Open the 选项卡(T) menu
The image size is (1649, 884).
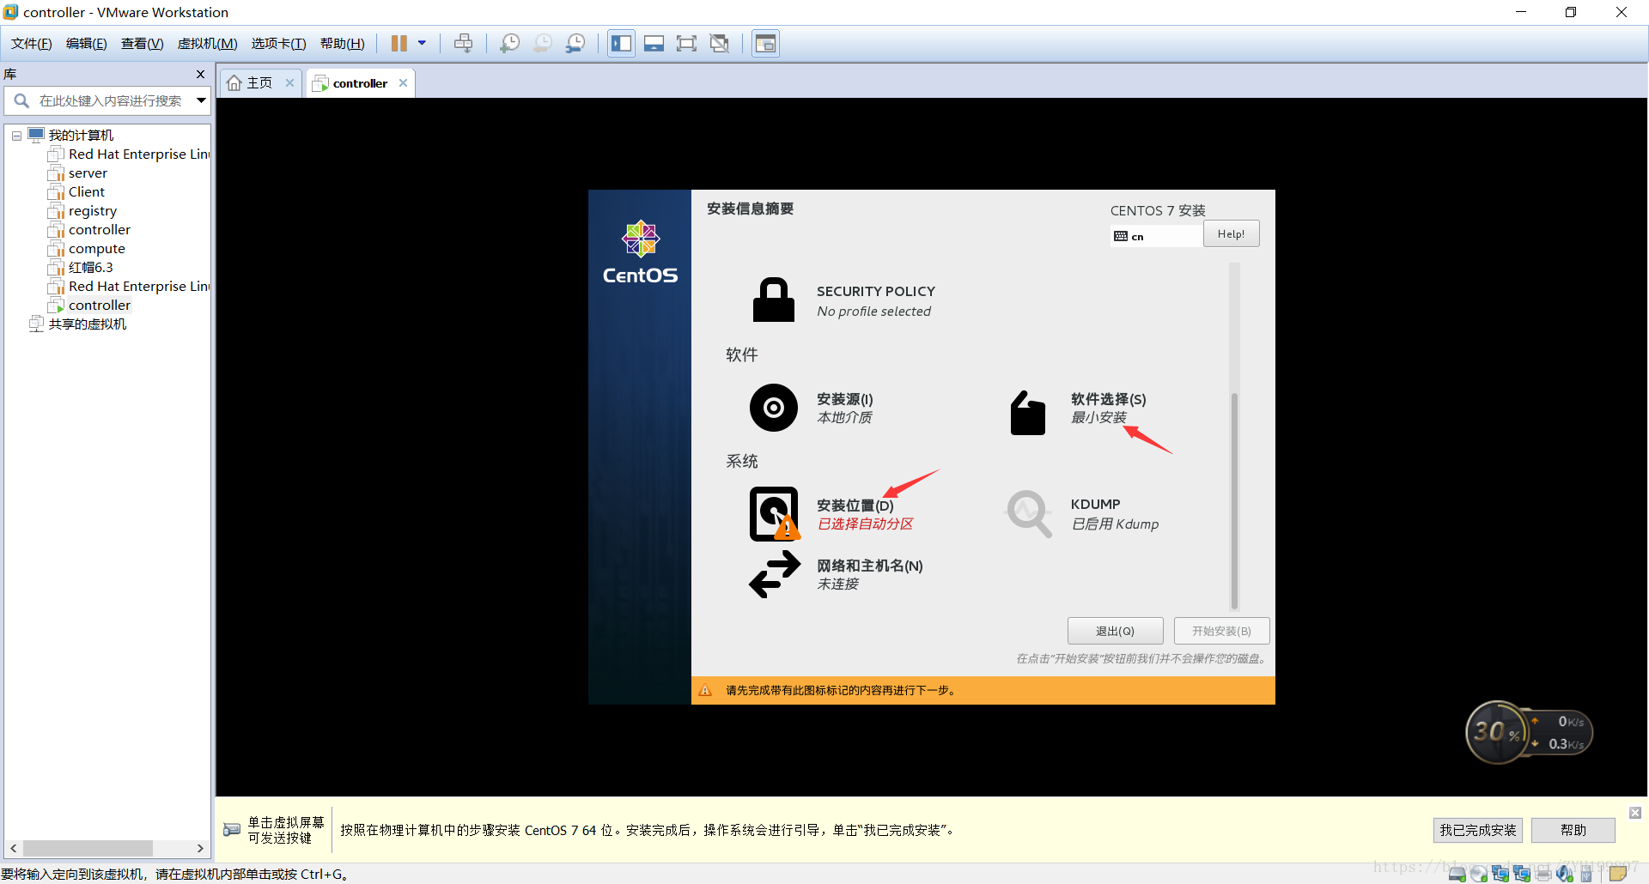tap(279, 44)
